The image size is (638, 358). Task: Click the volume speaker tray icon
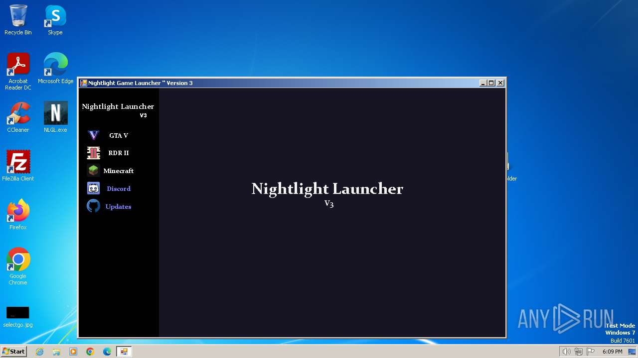[566, 352]
